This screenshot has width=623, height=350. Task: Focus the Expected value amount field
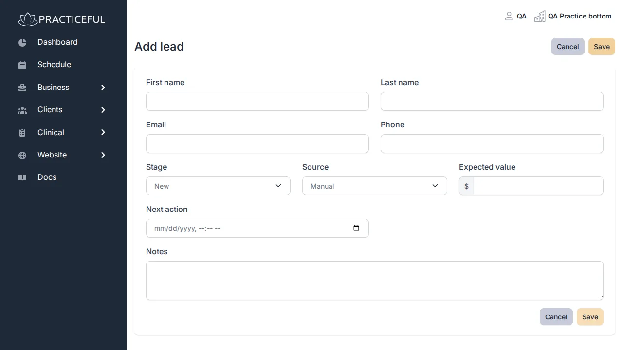[538, 186]
